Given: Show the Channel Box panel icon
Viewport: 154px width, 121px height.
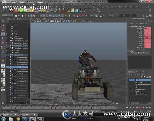Looking at the screenshot, I should [x=150, y=16].
